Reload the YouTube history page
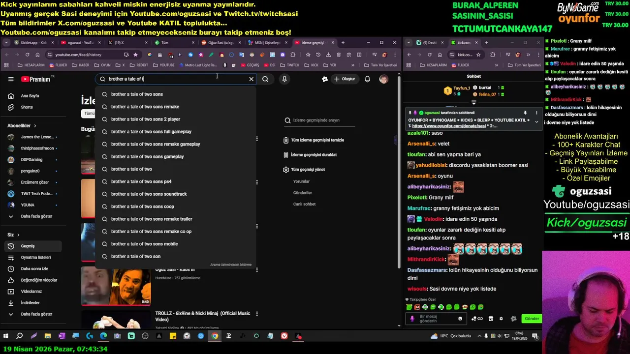Screen dimensions: 630x354 [27, 55]
